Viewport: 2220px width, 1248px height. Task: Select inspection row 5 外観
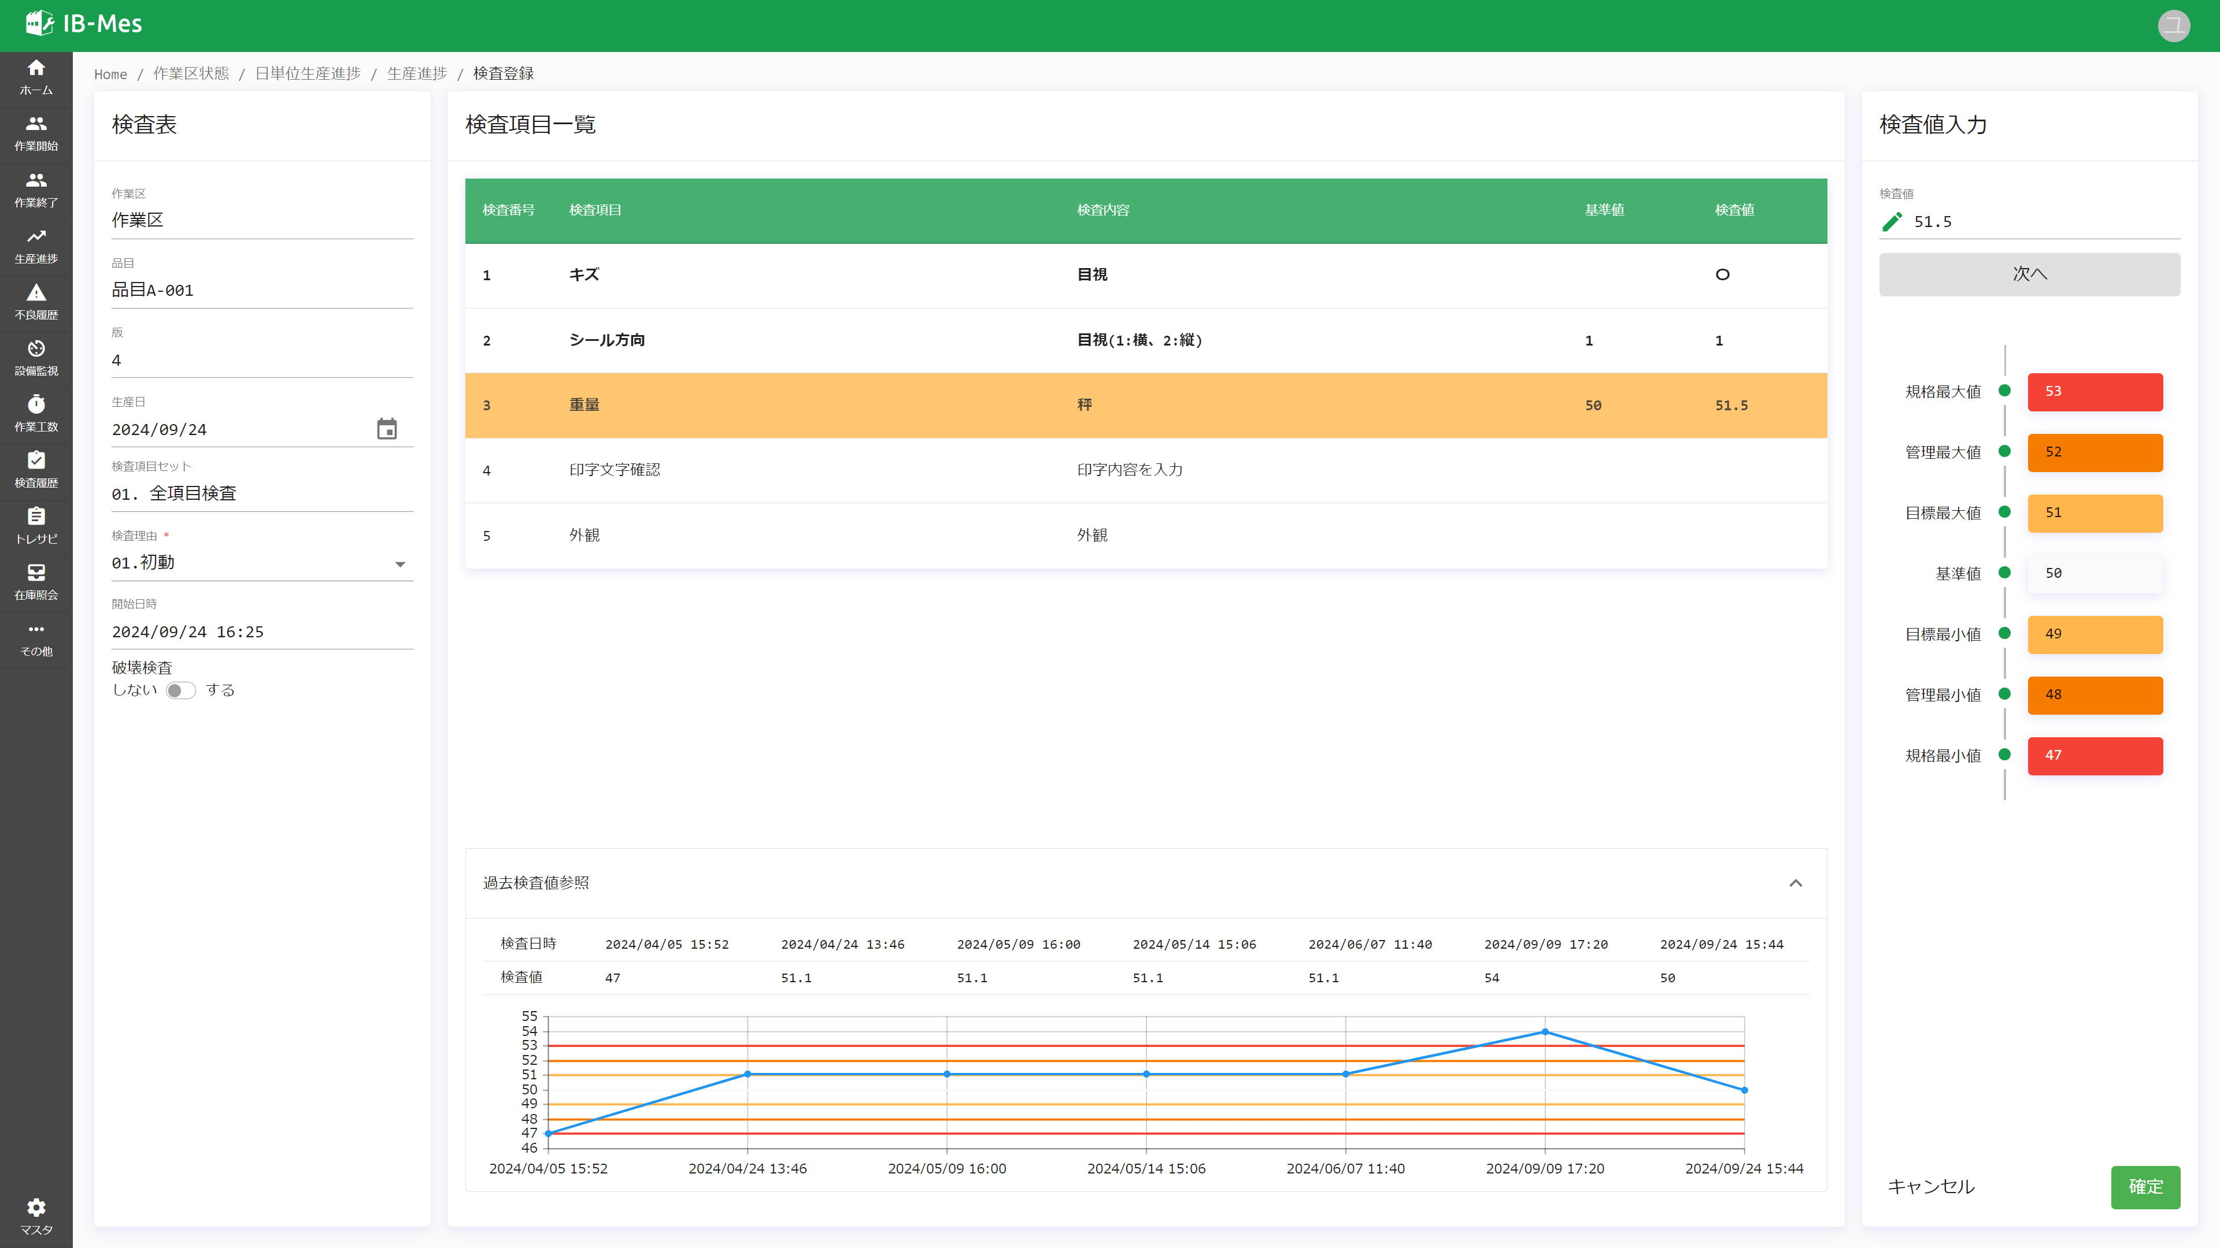1145,535
